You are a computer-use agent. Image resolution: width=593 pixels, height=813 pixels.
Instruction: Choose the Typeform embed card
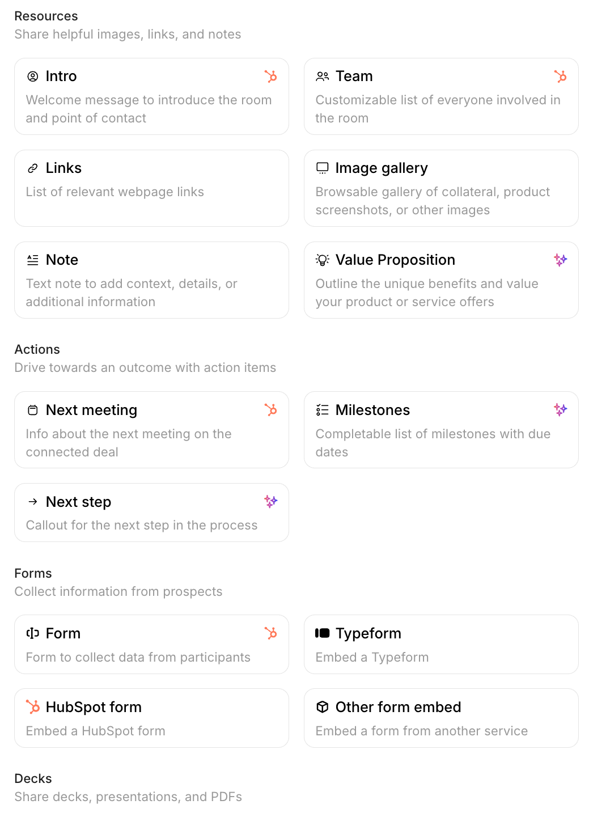click(441, 645)
